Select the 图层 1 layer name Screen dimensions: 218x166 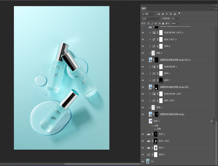coord(159,107)
